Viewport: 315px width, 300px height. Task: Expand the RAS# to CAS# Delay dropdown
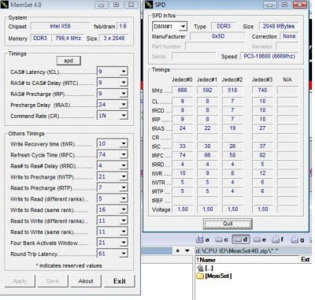pyautogui.click(x=124, y=83)
